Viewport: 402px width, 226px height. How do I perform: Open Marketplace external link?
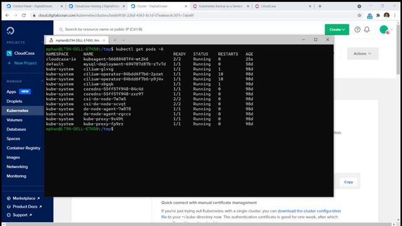23,198
